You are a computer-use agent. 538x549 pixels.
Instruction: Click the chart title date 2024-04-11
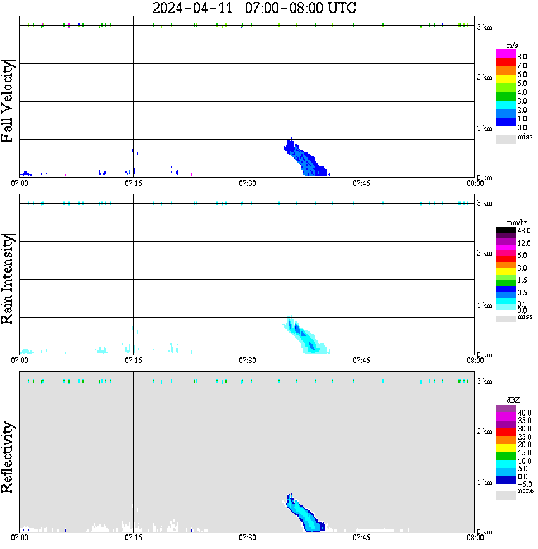point(192,8)
